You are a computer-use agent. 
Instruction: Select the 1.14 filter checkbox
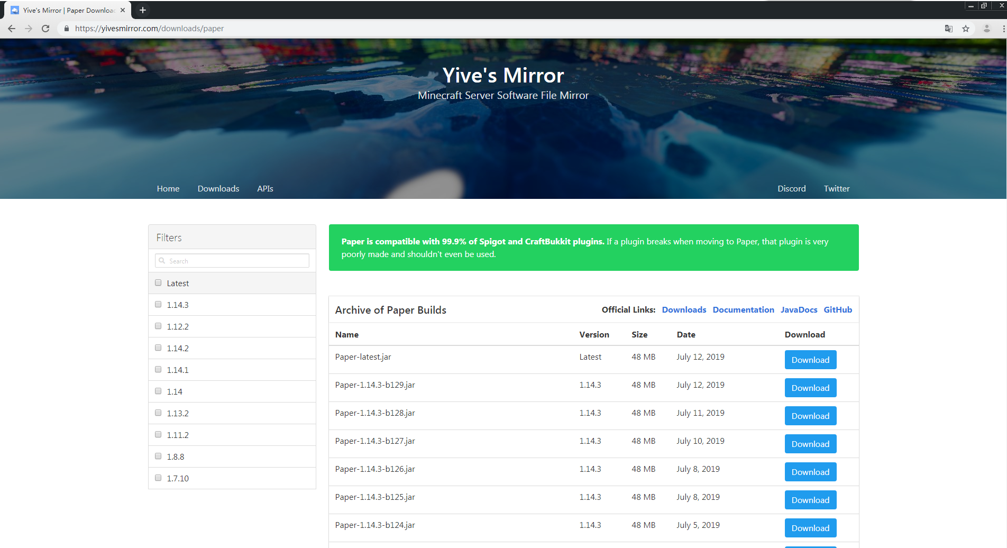(x=158, y=391)
